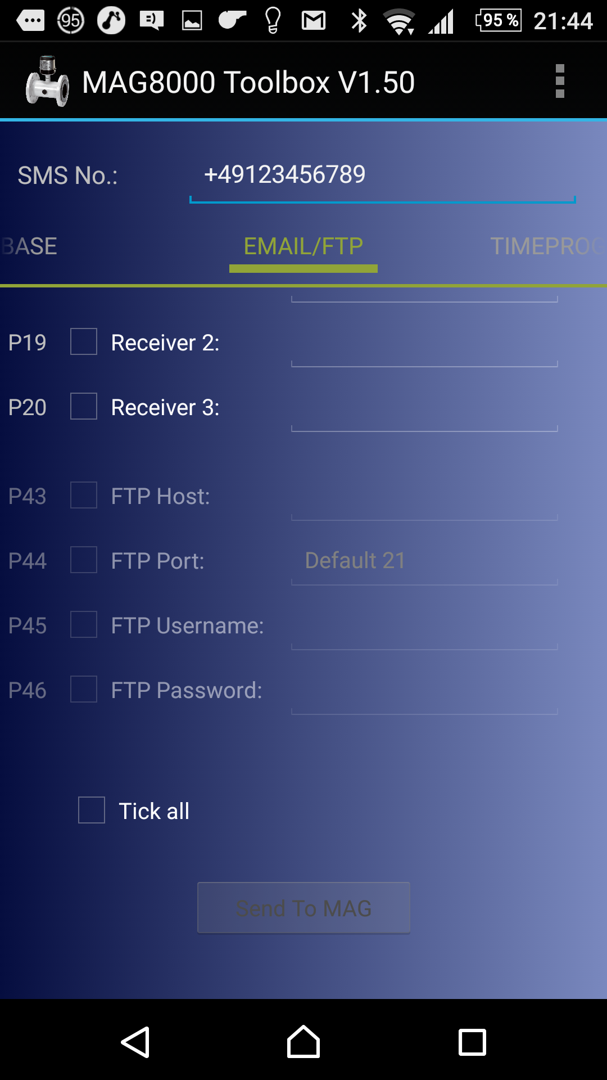Tap the Gmail notification icon in status bar

coord(314,21)
